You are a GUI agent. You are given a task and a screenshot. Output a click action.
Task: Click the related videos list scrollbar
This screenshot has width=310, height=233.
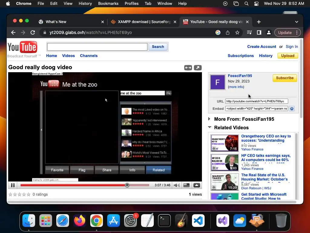(296, 167)
